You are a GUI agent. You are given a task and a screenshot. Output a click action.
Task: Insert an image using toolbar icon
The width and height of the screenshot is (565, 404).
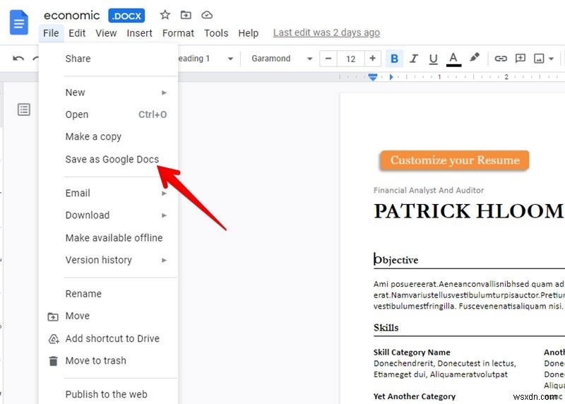click(x=539, y=59)
